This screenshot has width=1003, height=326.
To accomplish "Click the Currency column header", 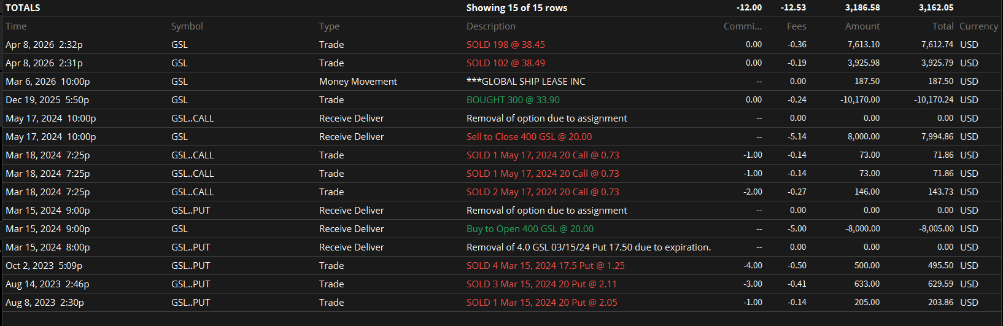I will pyautogui.click(x=978, y=26).
